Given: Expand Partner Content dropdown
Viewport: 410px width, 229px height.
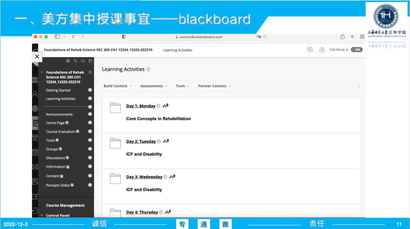Looking at the screenshot, I should tap(214, 86).
